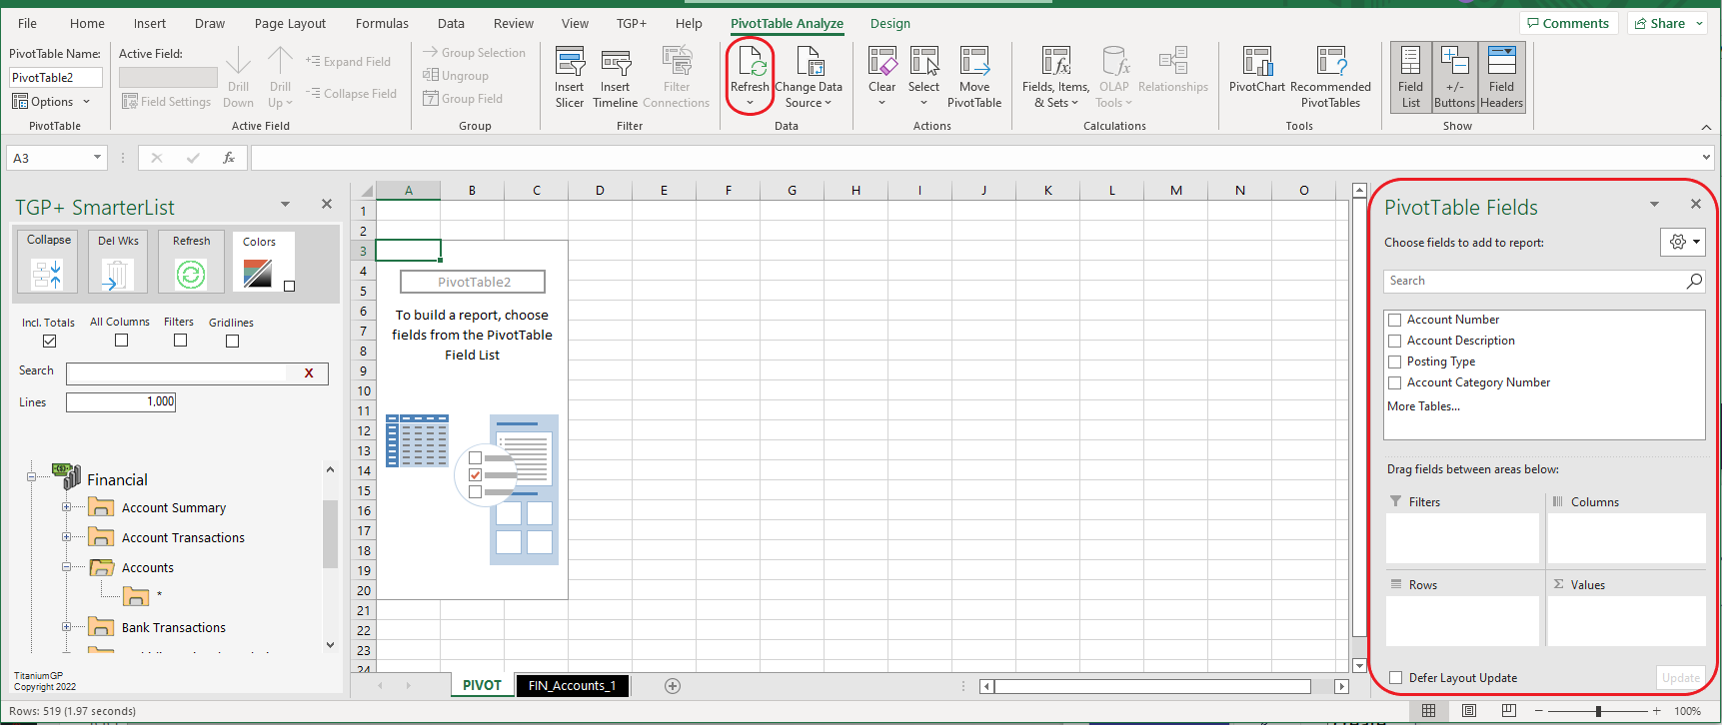The height and width of the screenshot is (725, 1722).
Task: Switch to Page Break Preview in status bar
Action: coord(1509,711)
